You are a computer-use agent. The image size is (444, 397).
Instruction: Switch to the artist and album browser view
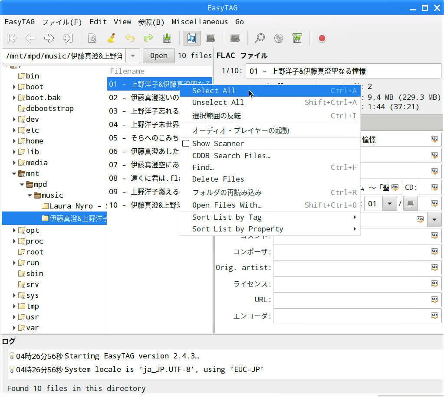pyautogui.click(x=210, y=38)
